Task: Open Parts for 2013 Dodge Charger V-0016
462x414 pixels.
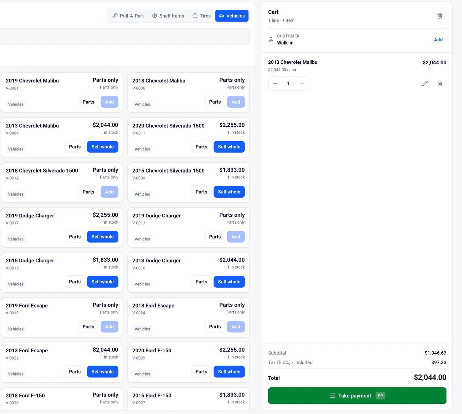Action: pyautogui.click(x=201, y=282)
